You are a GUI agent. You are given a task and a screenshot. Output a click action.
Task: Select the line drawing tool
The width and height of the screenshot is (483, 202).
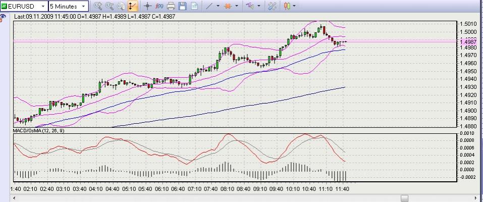[210, 6]
